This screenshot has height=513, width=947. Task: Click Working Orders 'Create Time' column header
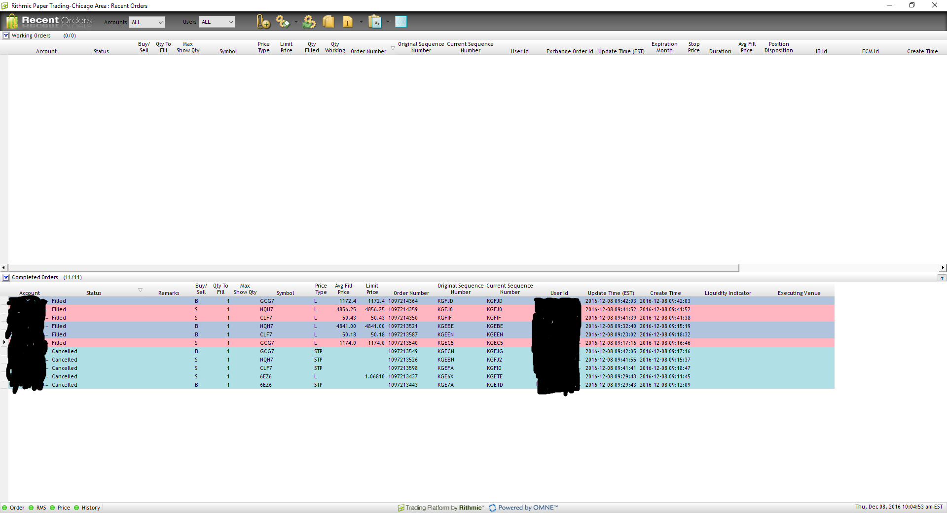pyautogui.click(x=922, y=51)
